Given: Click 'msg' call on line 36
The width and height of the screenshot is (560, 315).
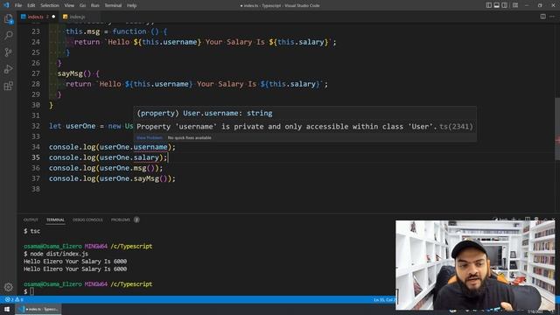Looking at the screenshot, I should point(140,168).
